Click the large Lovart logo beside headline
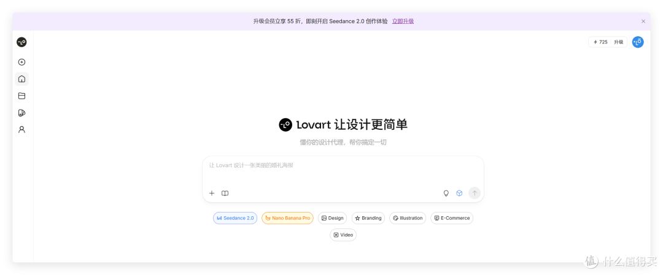The height and width of the screenshot is (275, 663). point(285,125)
